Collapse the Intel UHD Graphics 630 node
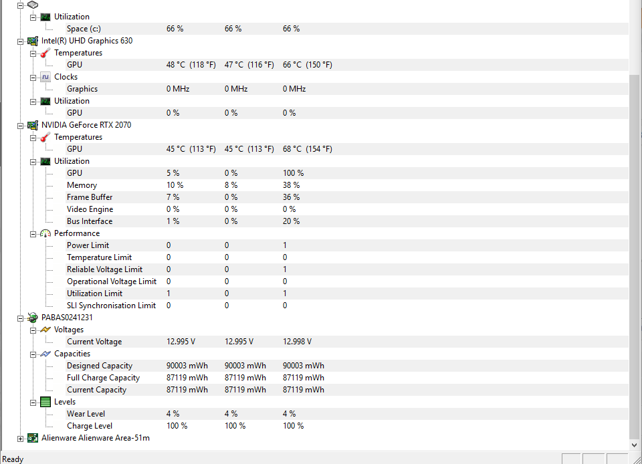The height and width of the screenshot is (464, 642). tap(21, 41)
